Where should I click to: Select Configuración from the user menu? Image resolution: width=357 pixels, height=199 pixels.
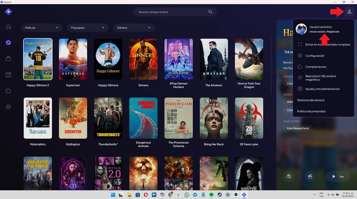315,56
